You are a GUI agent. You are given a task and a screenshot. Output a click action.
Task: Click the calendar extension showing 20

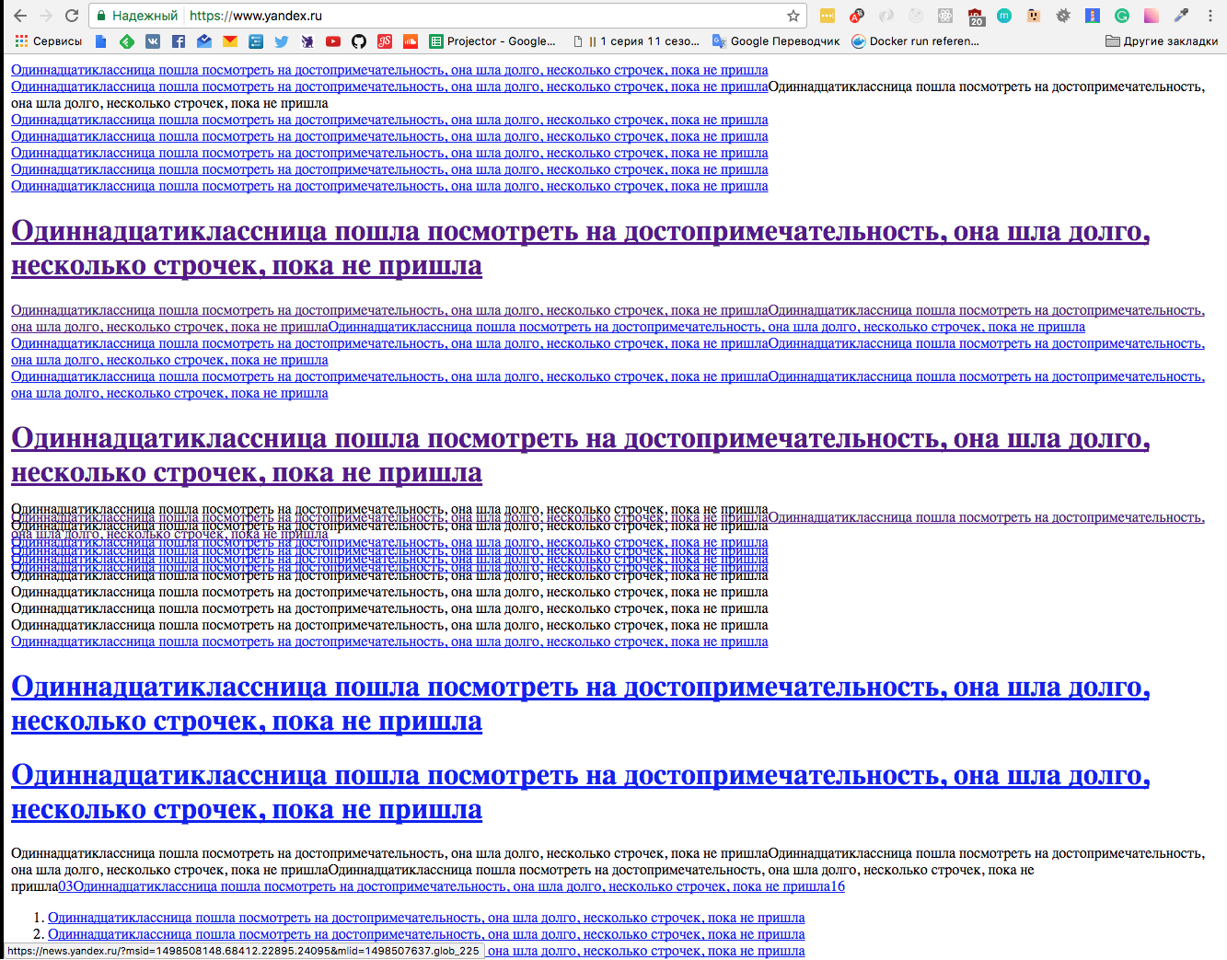(976, 16)
